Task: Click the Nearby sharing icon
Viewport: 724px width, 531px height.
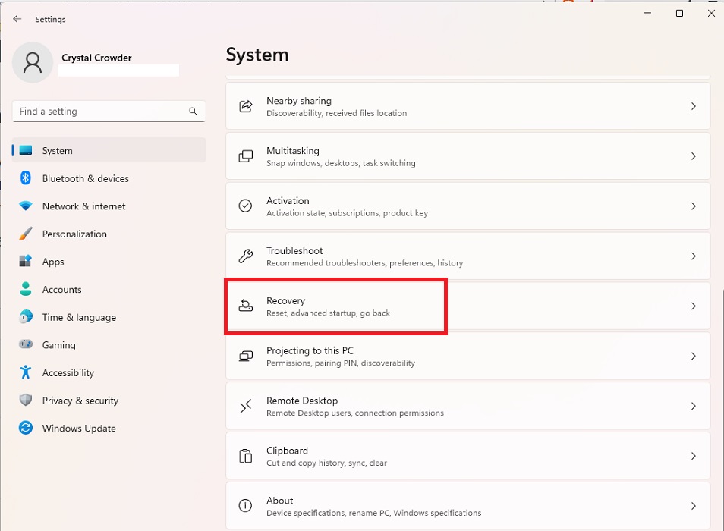Action: tap(245, 106)
